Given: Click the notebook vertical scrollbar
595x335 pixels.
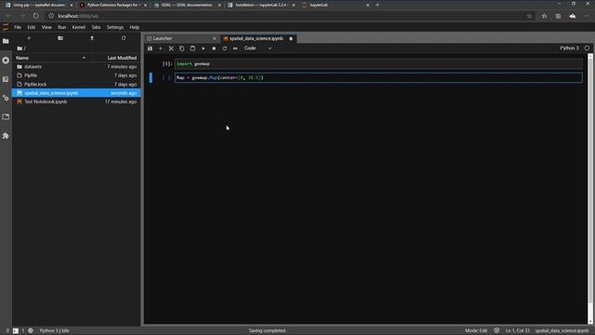Looking at the screenshot, I should [590, 189].
